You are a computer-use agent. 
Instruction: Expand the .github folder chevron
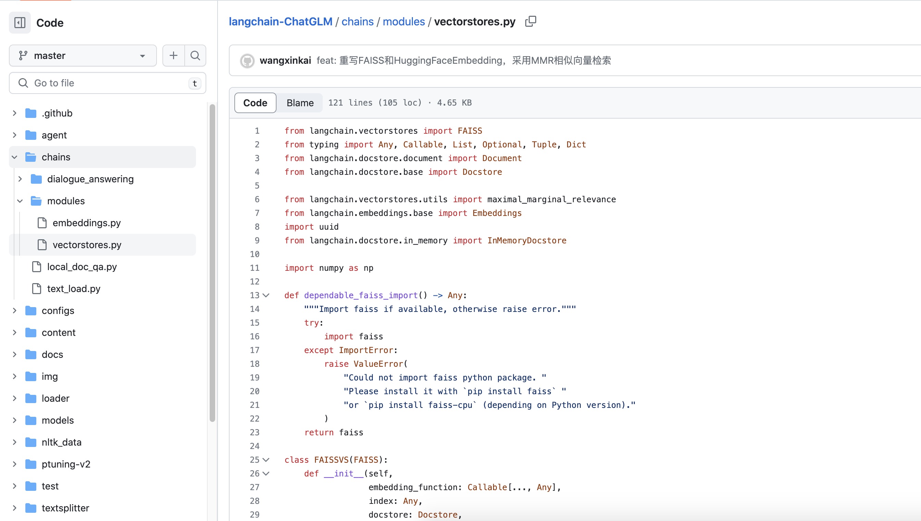pos(15,113)
